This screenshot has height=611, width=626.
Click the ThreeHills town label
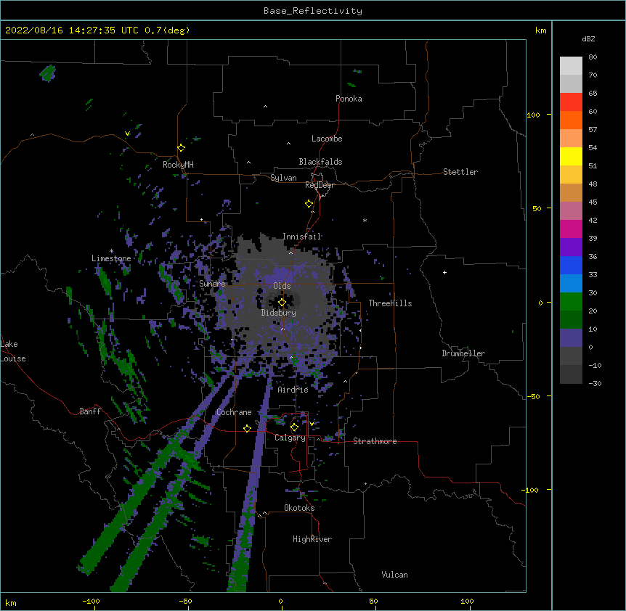coord(390,303)
